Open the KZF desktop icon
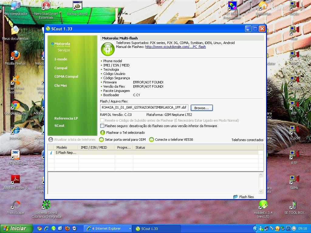This screenshot has width=311, height=233. 294,108
